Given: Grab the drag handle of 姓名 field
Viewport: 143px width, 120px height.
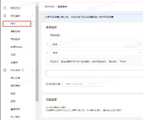Looking at the screenshot, I should click(47, 44).
